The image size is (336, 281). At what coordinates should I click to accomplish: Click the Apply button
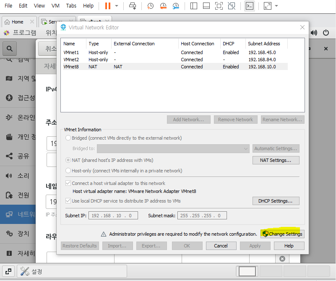tap(255, 246)
